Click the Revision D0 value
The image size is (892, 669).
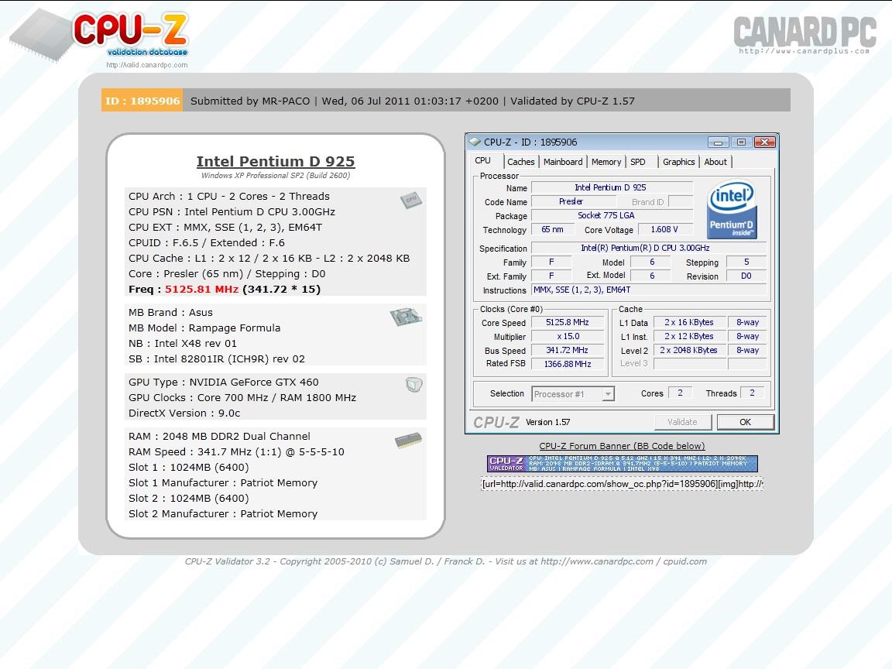pyautogui.click(x=746, y=276)
